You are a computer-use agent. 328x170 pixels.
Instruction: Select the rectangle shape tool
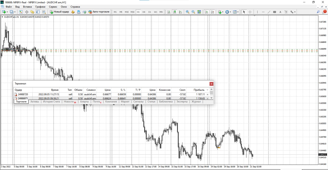(274, 12)
